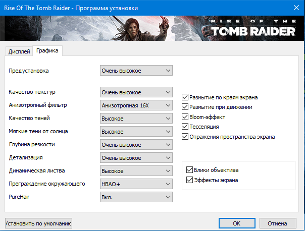
Task: Click Установить по умолчанию button
Action: coord(39,223)
